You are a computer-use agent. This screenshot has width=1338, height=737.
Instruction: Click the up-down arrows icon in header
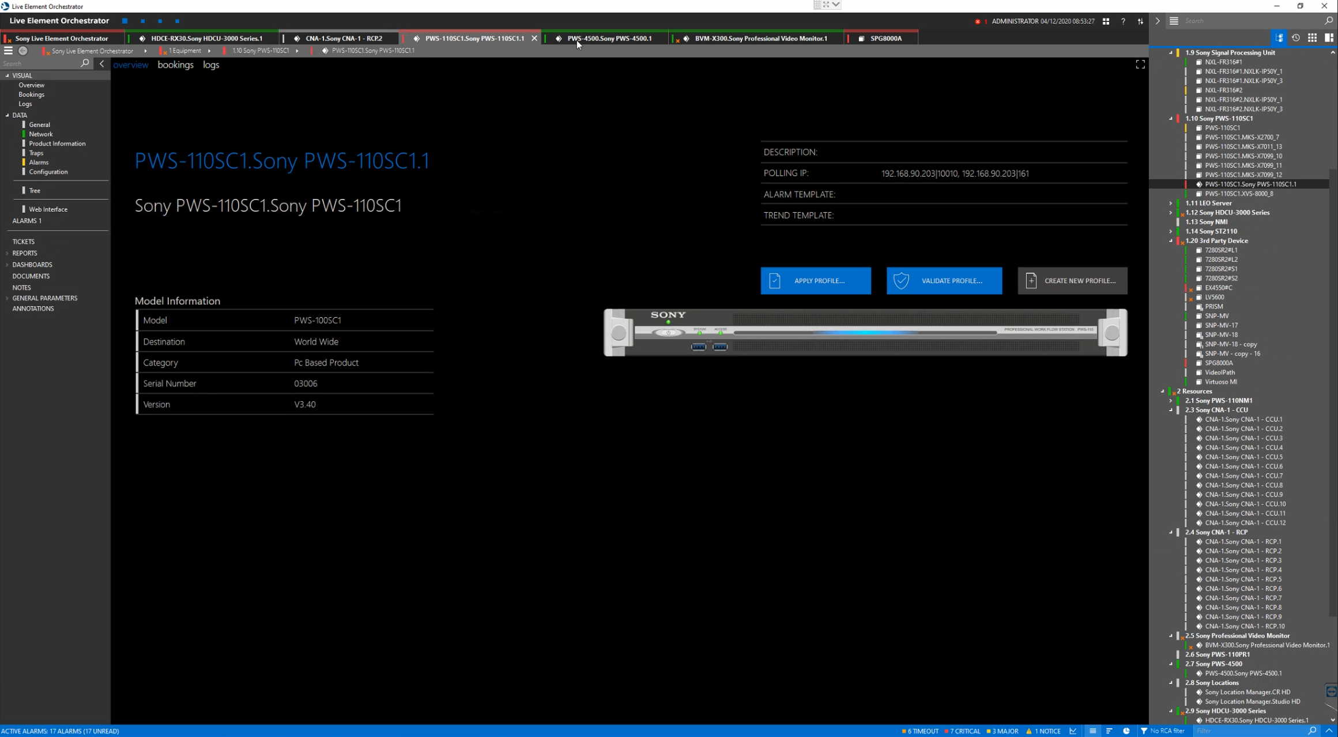click(x=1140, y=21)
